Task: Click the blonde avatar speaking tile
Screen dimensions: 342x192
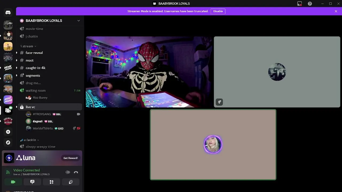Action: pos(213,145)
